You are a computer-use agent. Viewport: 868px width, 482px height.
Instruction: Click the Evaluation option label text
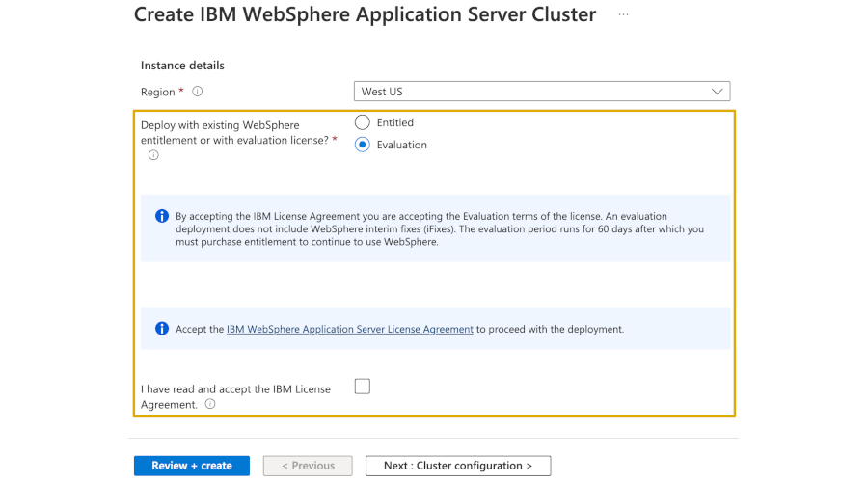[x=402, y=145]
